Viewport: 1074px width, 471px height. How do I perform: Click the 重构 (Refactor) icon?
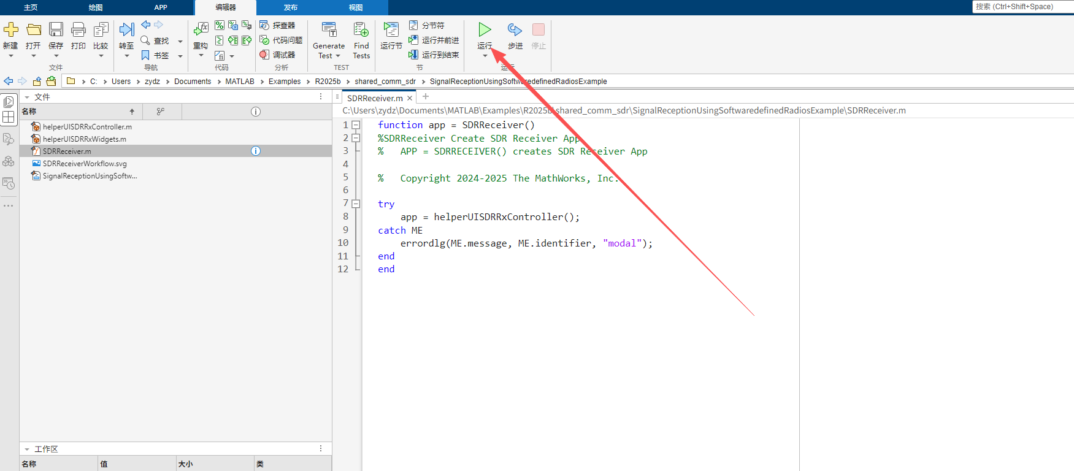pos(201,29)
